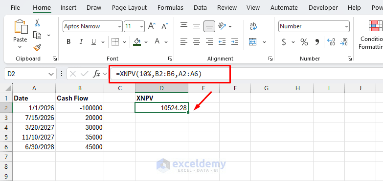Open the Review tab

[x=226, y=7]
